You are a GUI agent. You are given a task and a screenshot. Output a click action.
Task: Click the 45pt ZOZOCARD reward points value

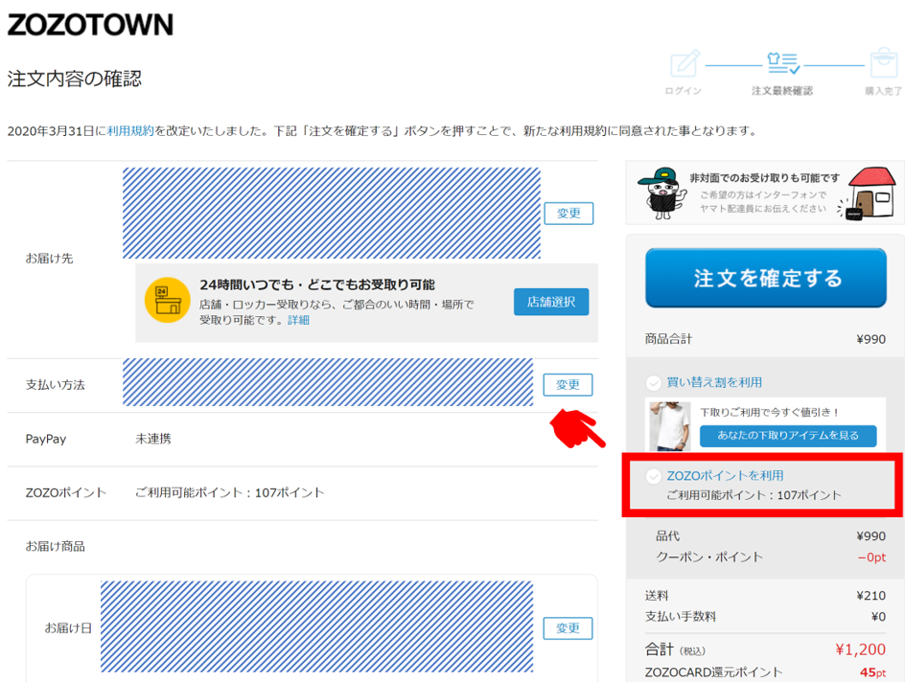pyautogui.click(x=872, y=672)
